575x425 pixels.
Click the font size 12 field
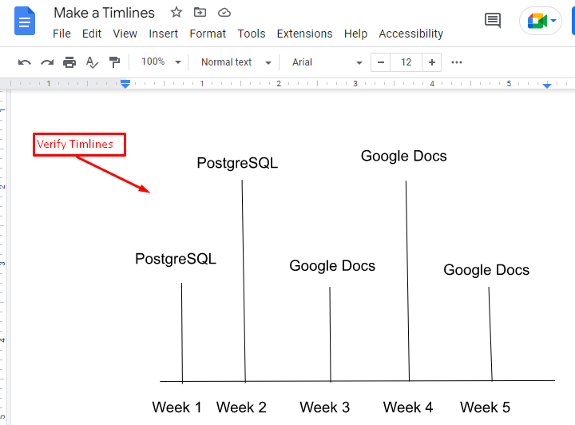click(x=406, y=62)
